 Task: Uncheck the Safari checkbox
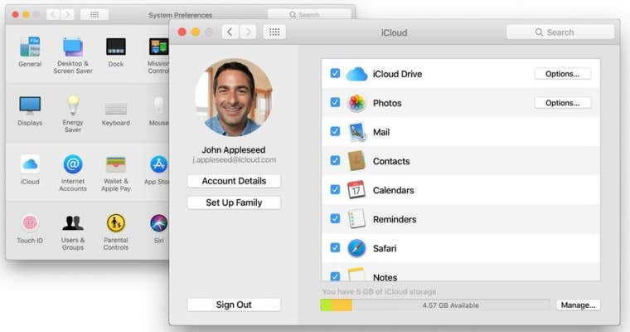click(335, 247)
